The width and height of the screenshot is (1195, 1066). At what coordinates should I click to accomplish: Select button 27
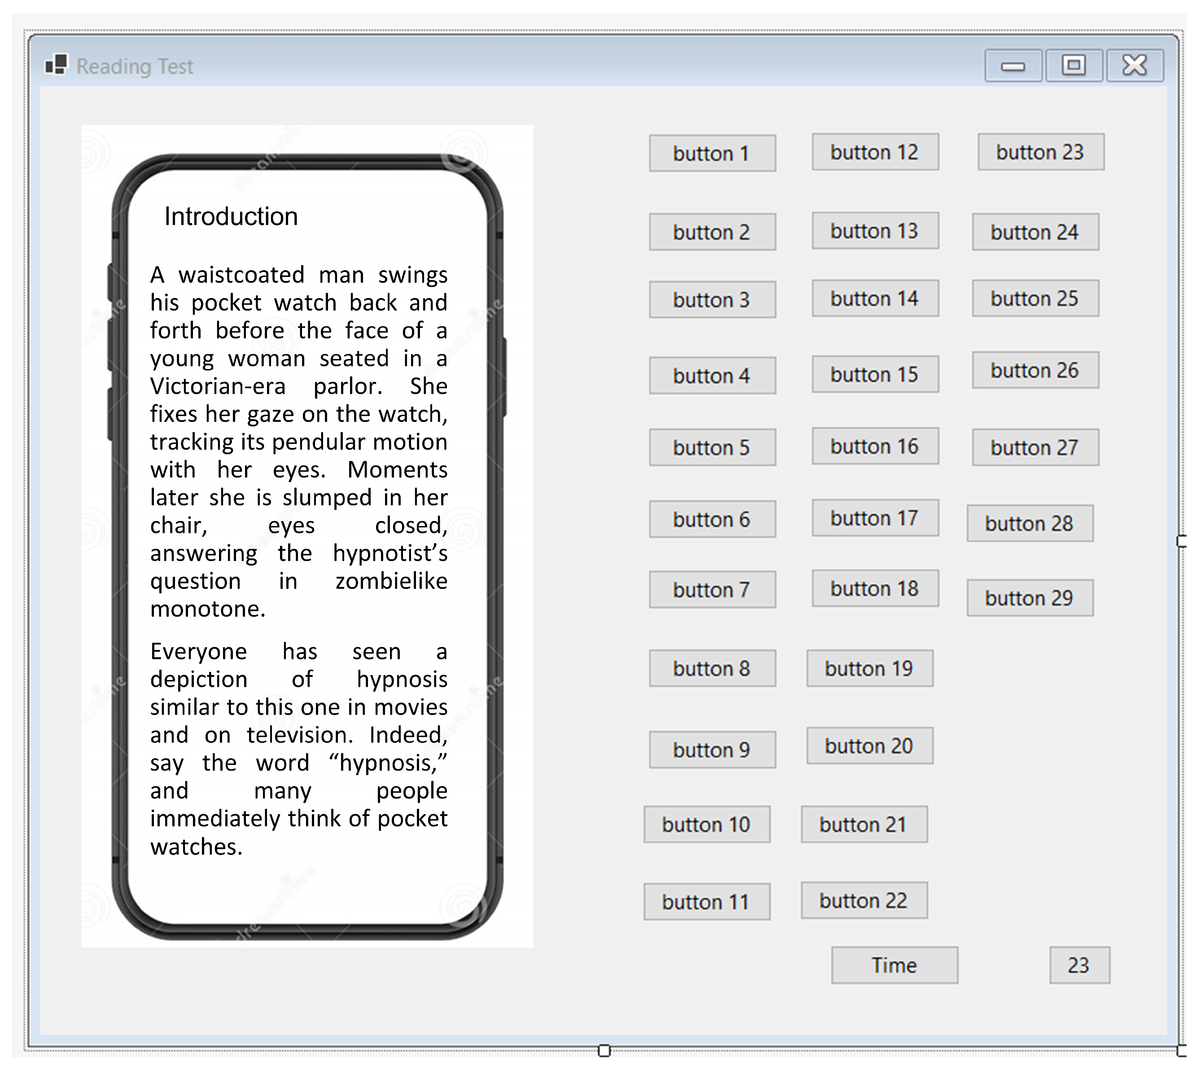point(1036,447)
